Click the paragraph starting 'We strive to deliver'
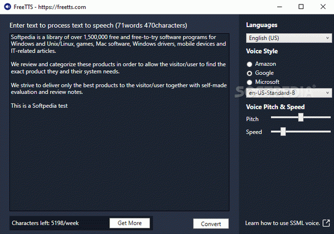The image size is (334, 234). click(x=119, y=88)
